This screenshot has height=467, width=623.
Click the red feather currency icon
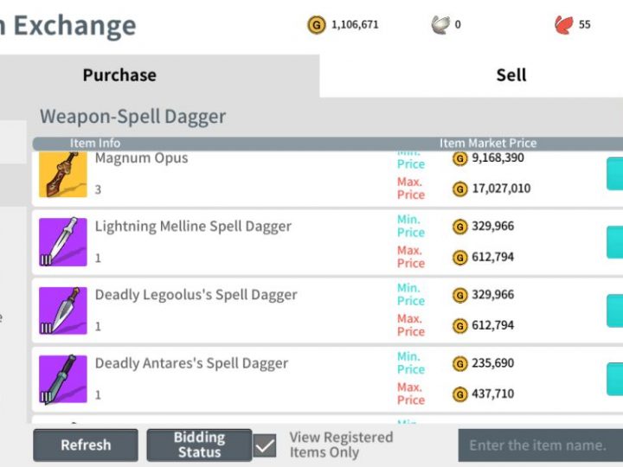[564, 25]
